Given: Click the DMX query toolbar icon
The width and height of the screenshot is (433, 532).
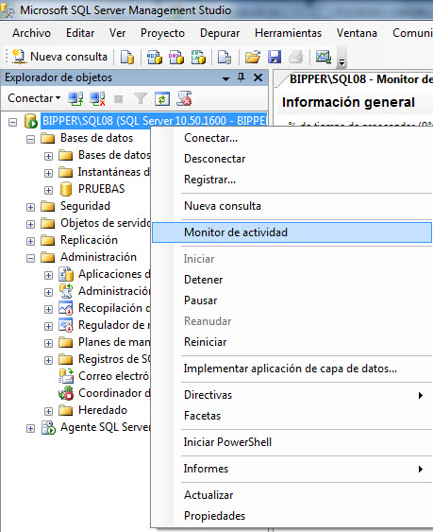Looking at the screenshot, I should [x=176, y=57].
